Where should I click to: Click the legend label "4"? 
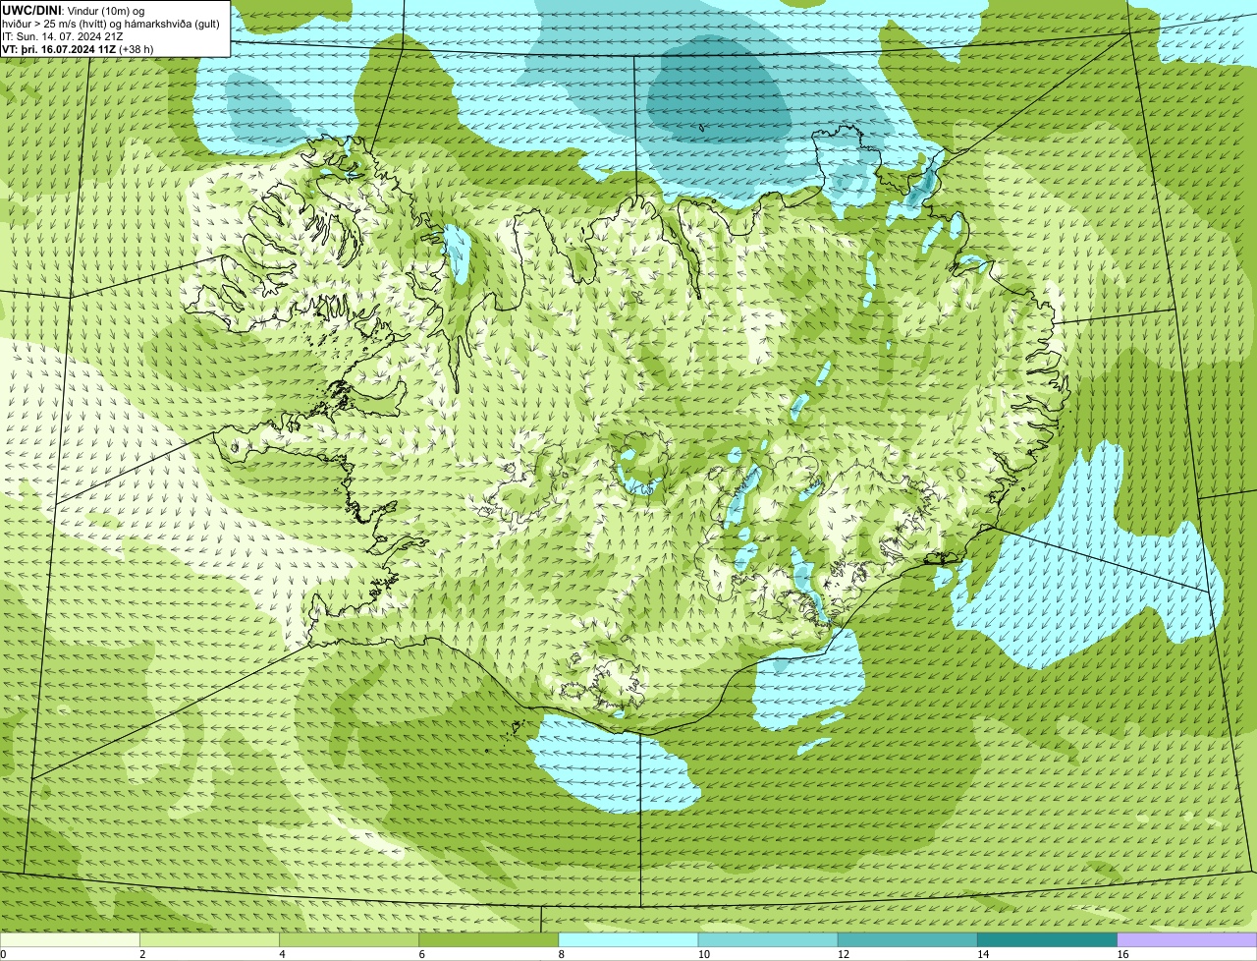coord(282,954)
